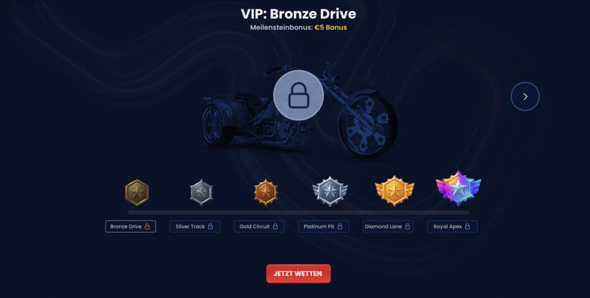Click the bronze hexagon star badge
The height and width of the screenshot is (298, 590).
coord(137,193)
